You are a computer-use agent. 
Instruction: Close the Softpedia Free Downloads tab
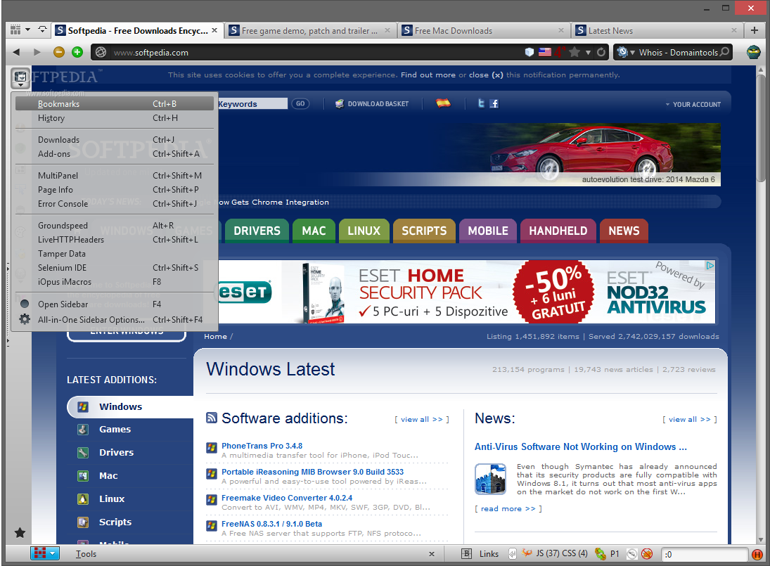[x=214, y=30]
